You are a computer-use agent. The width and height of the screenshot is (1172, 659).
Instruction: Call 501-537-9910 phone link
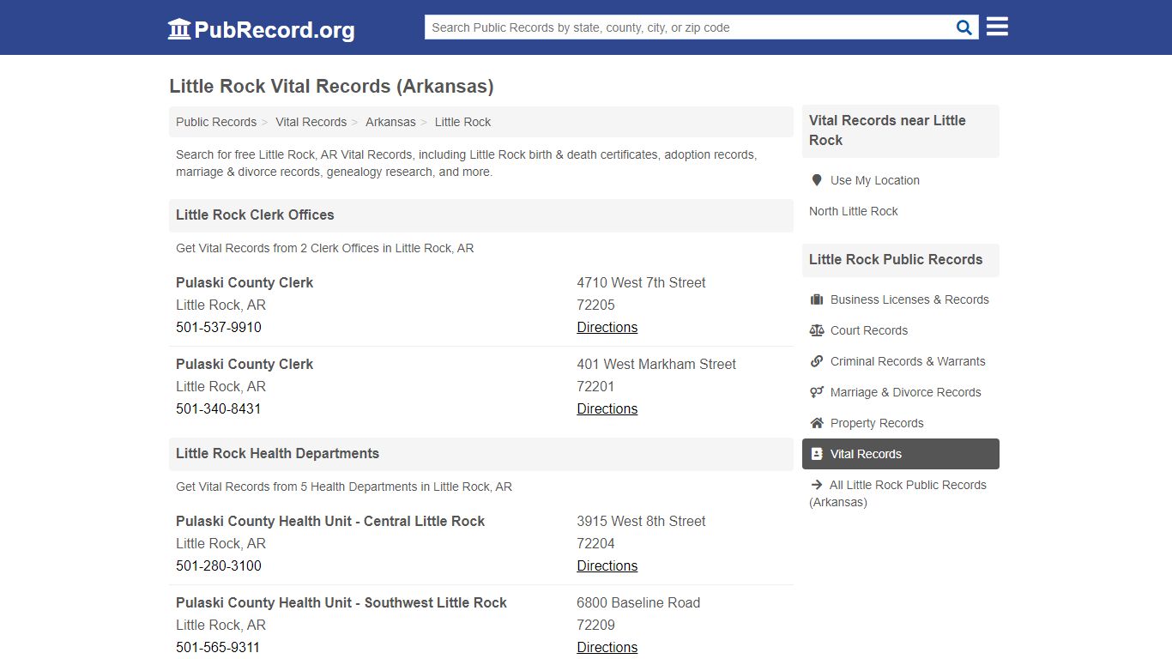219,327
